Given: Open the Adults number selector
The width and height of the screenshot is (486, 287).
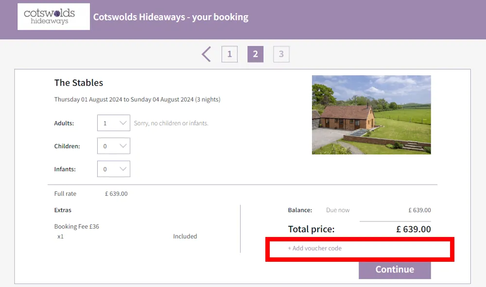Looking at the screenshot, I should click(x=113, y=123).
